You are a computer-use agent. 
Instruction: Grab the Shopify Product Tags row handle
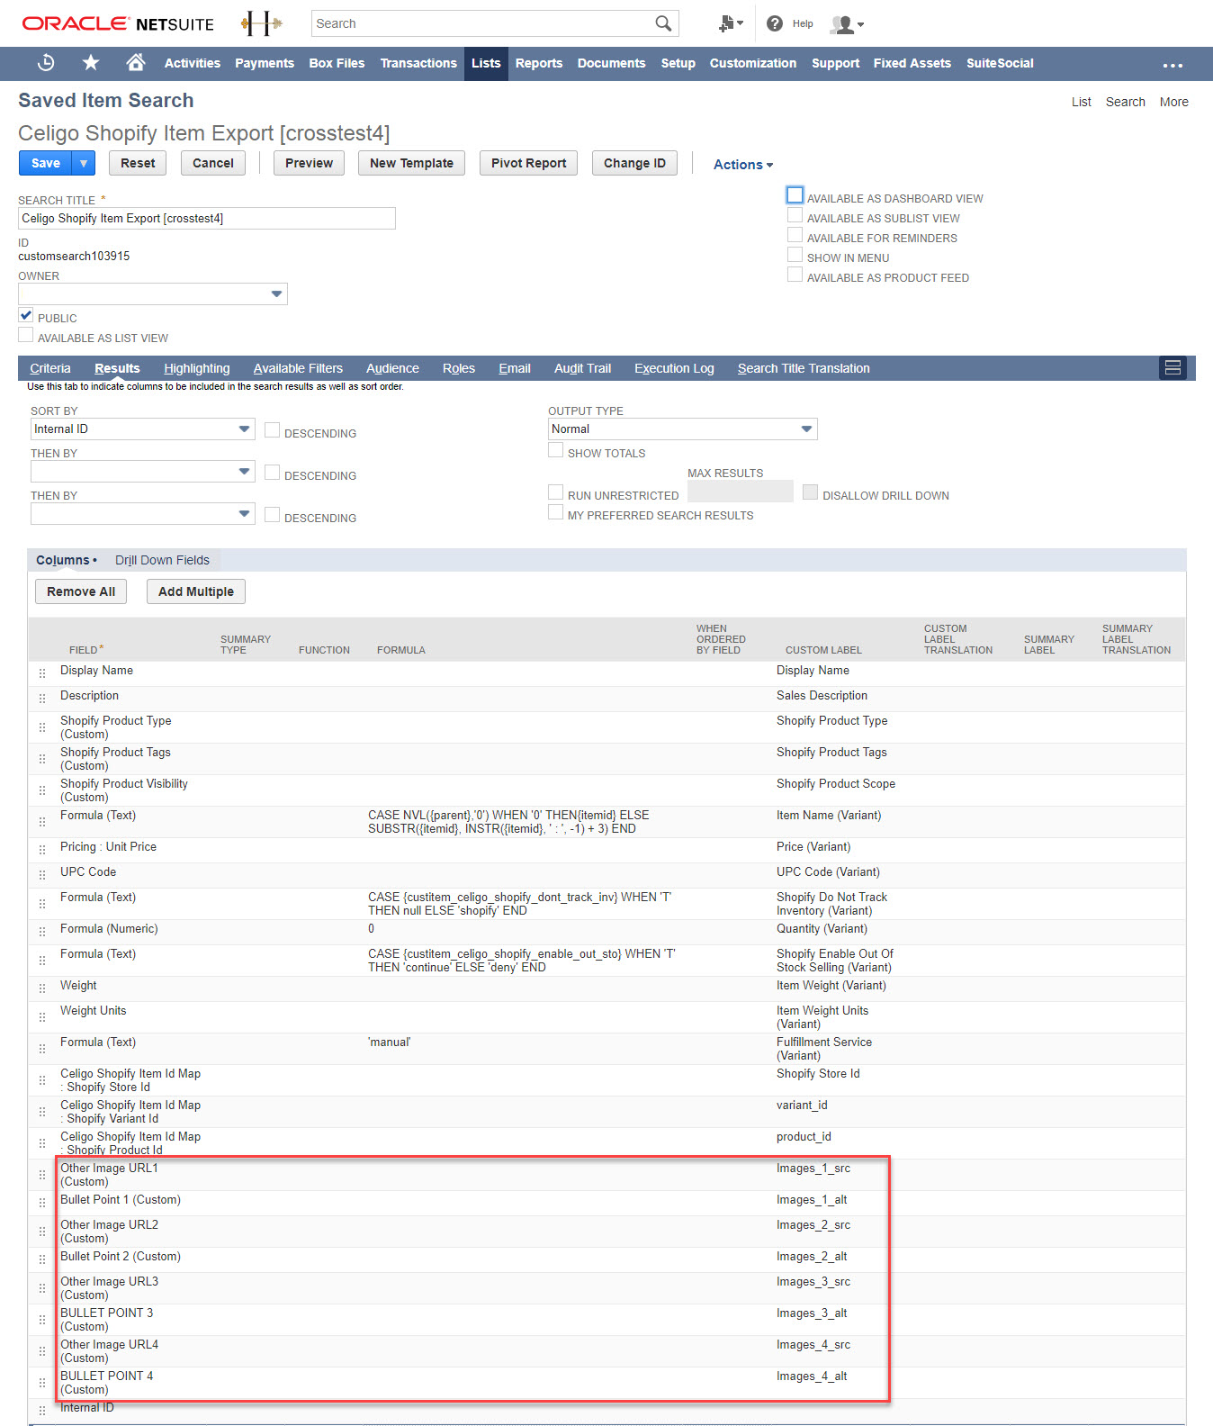point(42,759)
